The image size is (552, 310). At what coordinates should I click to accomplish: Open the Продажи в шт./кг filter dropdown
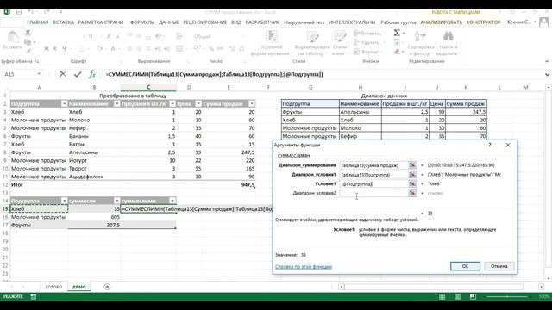[x=172, y=103]
